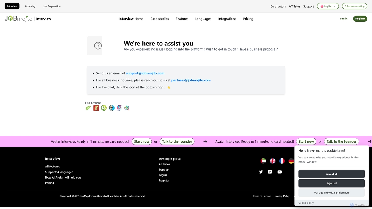The height and width of the screenshot is (209, 372).
Task: Click the Hello traveller cookie heading
Action: [322, 151]
